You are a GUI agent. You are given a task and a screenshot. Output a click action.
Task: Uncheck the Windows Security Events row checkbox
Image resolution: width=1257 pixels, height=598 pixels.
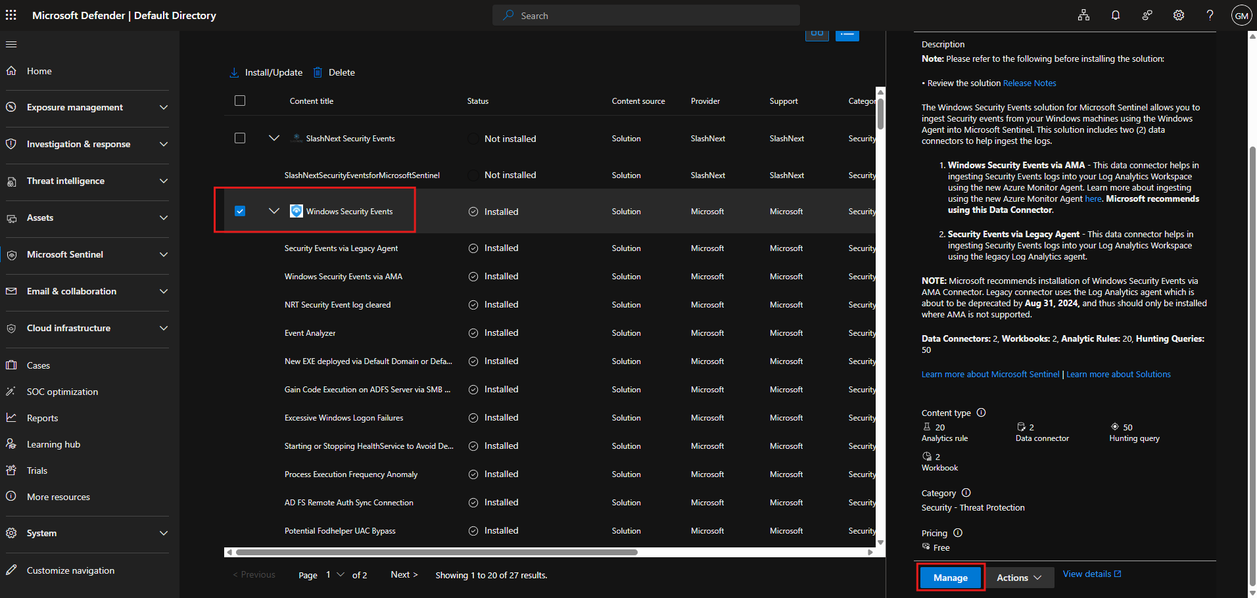(x=240, y=211)
